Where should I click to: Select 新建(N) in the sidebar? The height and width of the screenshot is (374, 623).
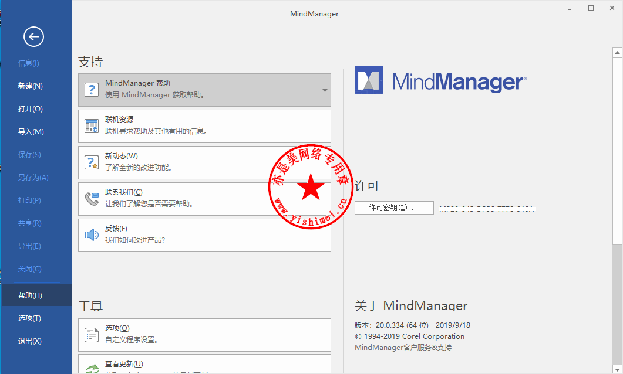coord(30,86)
